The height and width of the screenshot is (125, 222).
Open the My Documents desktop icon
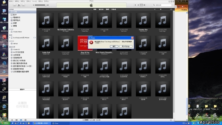tap(4, 3)
